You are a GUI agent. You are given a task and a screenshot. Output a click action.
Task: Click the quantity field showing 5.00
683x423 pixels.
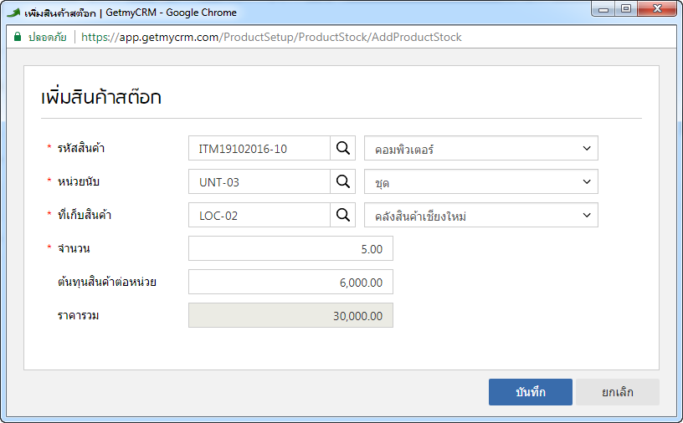coord(290,248)
